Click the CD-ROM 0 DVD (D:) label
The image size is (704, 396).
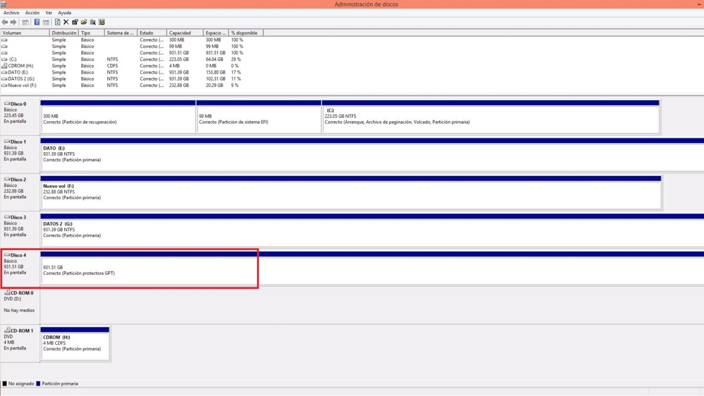click(20, 305)
